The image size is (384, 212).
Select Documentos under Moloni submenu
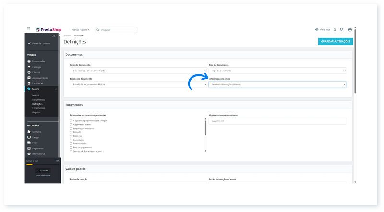[38, 99]
